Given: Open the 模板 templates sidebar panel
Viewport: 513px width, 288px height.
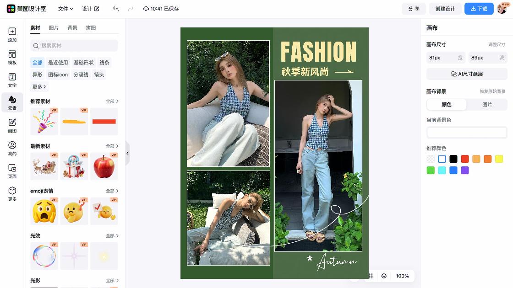Looking at the screenshot, I should pyautogui.click(x=12, y=58).
